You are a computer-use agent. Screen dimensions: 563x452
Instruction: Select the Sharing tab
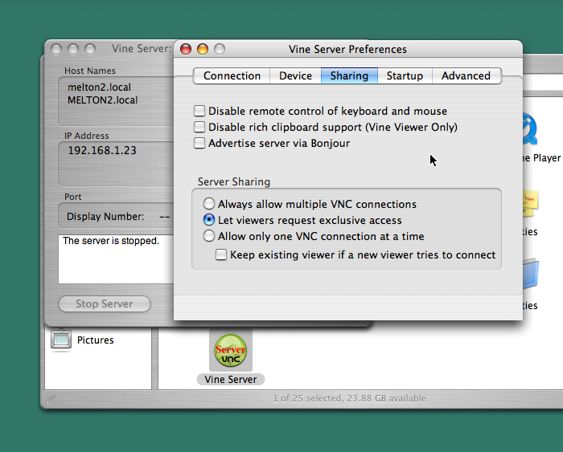coord(349,75)
